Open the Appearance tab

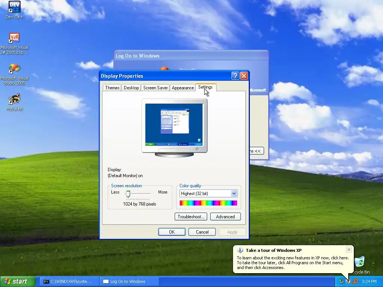[x=183, y=87]
